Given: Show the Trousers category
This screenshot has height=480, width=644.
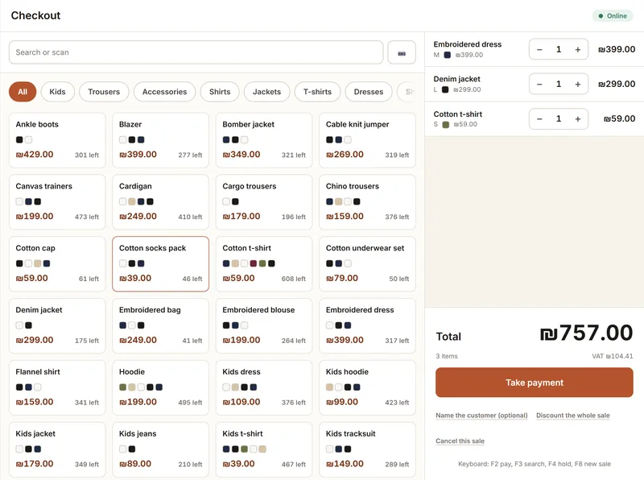Looking at the screenshot, I should 104,92.
